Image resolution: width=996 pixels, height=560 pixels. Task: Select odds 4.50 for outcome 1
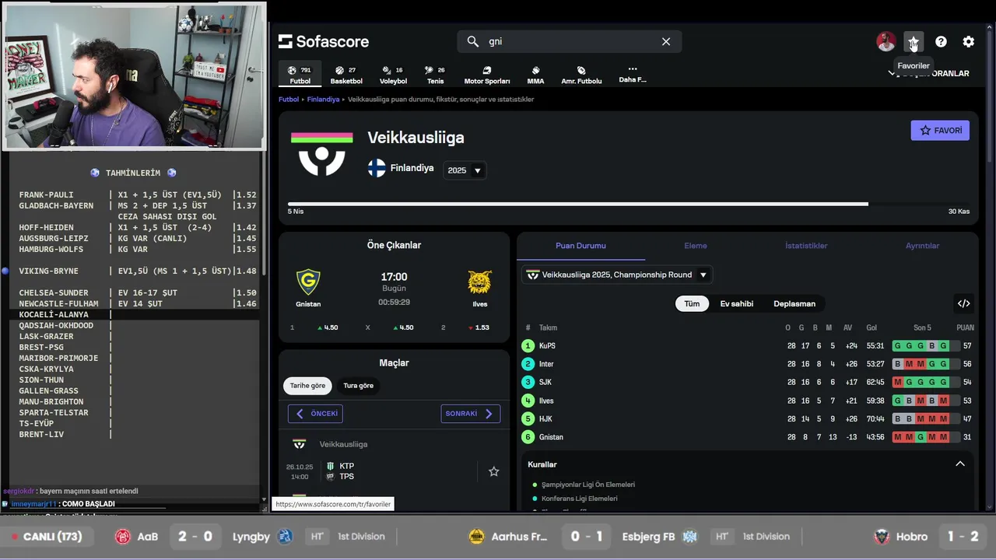[x=314, y=327]
